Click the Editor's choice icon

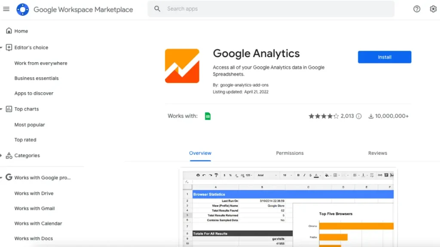tap(9, 47)
